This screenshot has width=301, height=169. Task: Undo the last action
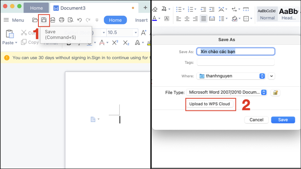pos(79,20)
